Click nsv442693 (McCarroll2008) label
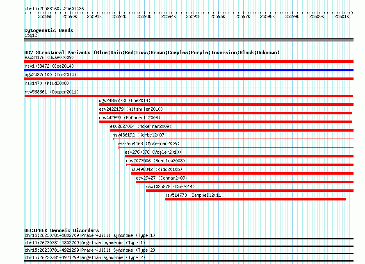This screenshot has width=365, height=264. pos(130,118)
